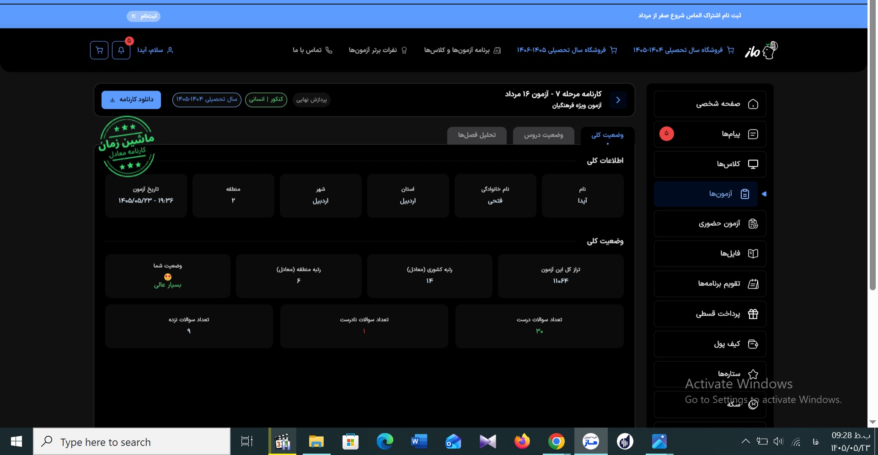
Task: Open تقویم برنامه‌ها calendar sidebar item
Action: [x=710, y=284]
